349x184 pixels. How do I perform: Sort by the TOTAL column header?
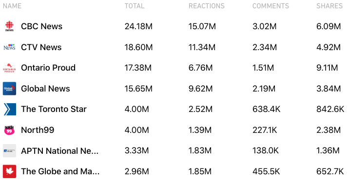pyautogui.click(x=135, y=6)
